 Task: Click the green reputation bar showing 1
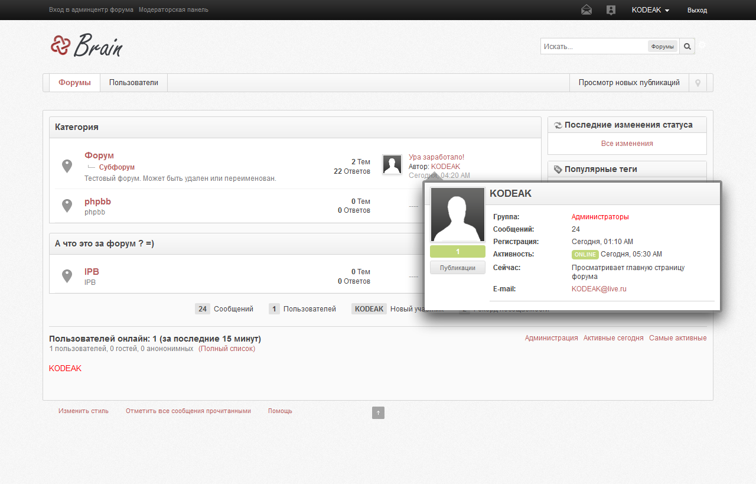pyautogui.click(x=458, y=252)
